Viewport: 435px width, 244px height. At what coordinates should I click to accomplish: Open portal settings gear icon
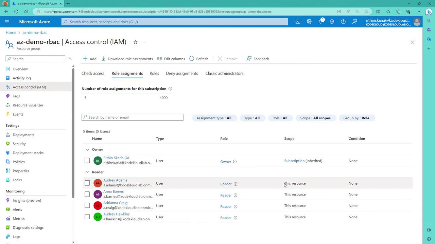[x=332, y=22]
